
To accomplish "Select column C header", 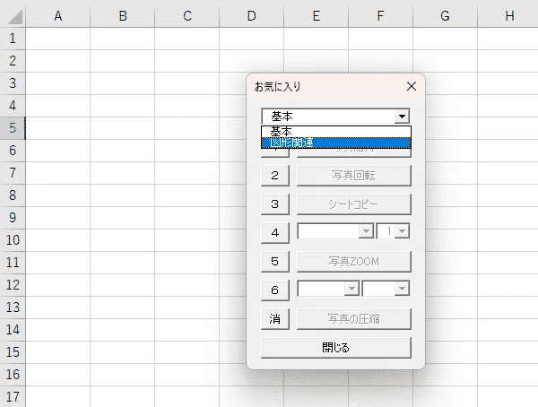I will click(187, 16).
